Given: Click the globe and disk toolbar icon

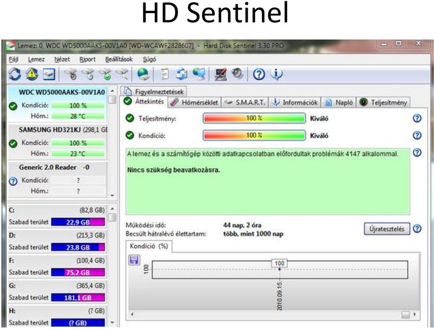Looking at the screenshot, I should (143, 74).
